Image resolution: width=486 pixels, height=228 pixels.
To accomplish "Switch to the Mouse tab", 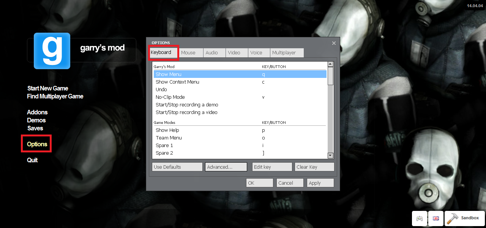I will pos(191,53).
